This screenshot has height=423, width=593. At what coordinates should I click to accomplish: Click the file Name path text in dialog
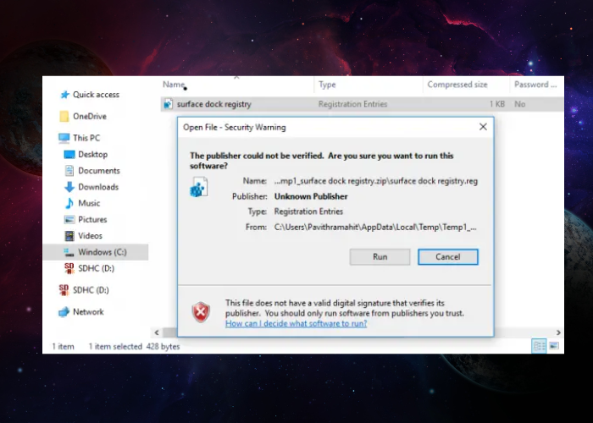(x=376, y=181)
